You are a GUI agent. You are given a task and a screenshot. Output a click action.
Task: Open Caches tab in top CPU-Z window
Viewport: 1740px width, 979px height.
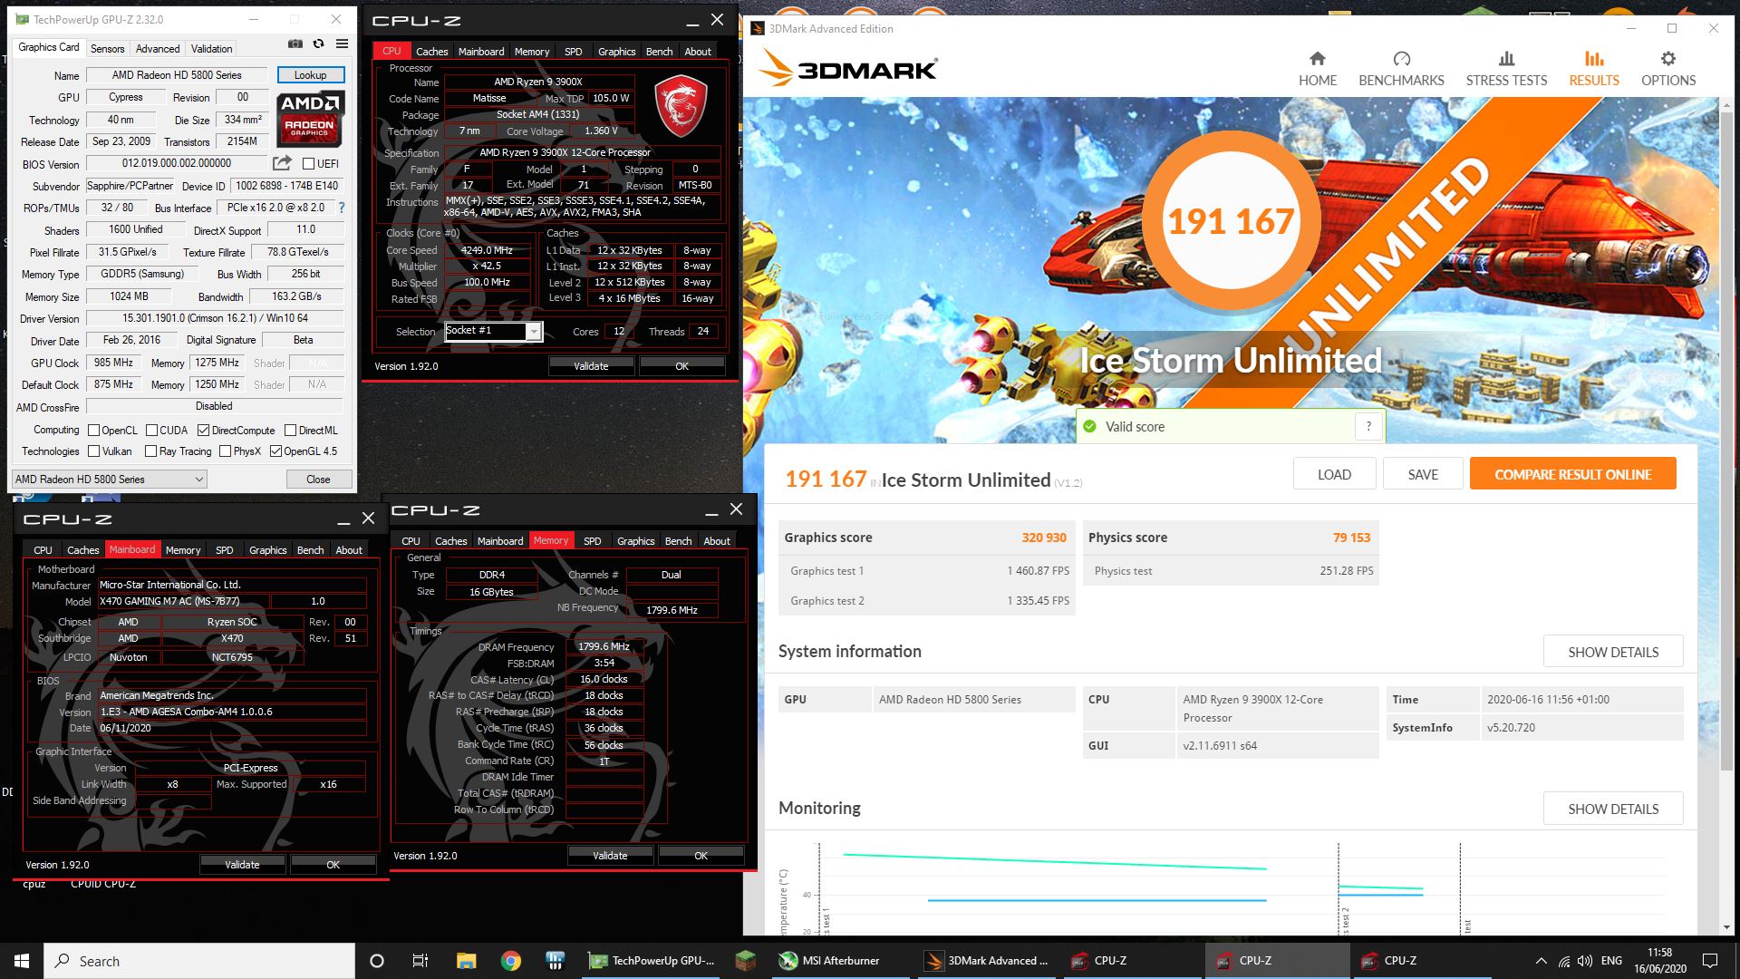431,52
